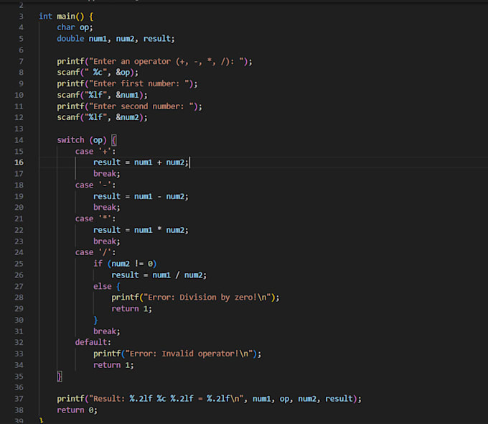Click the 'else {' keyword line
488x424 pixels.
pos(107,287)
